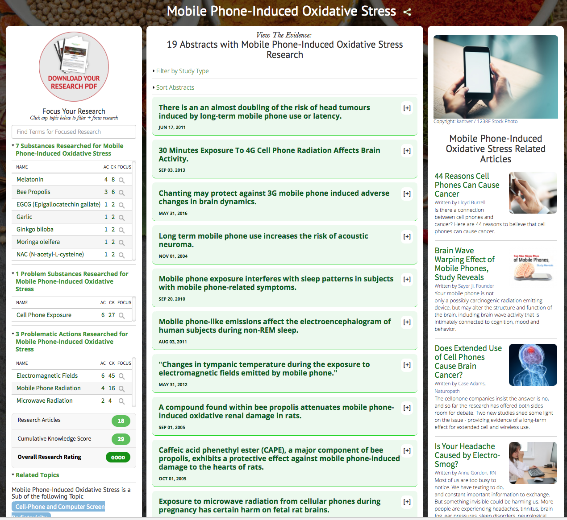Click the Find Terms for Focused Research field
Image resolution: width=567 pixels, height=520 pixels.
click(74, 132)
